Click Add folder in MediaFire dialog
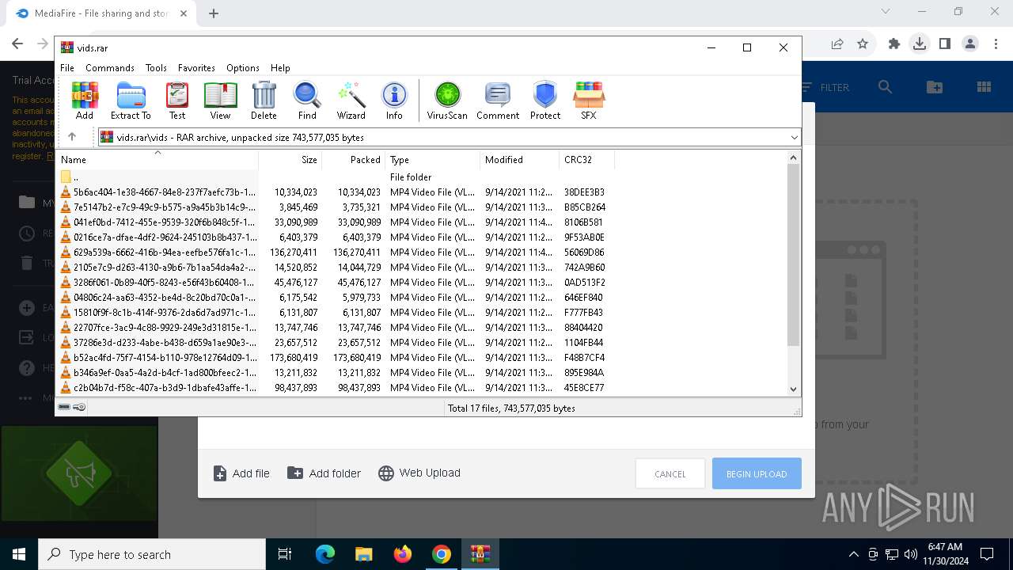This screenshot has width=1013, height=570. click(x=324, y=473)
